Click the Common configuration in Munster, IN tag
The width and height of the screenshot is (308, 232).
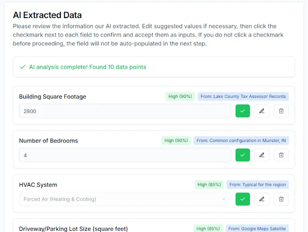241,141
